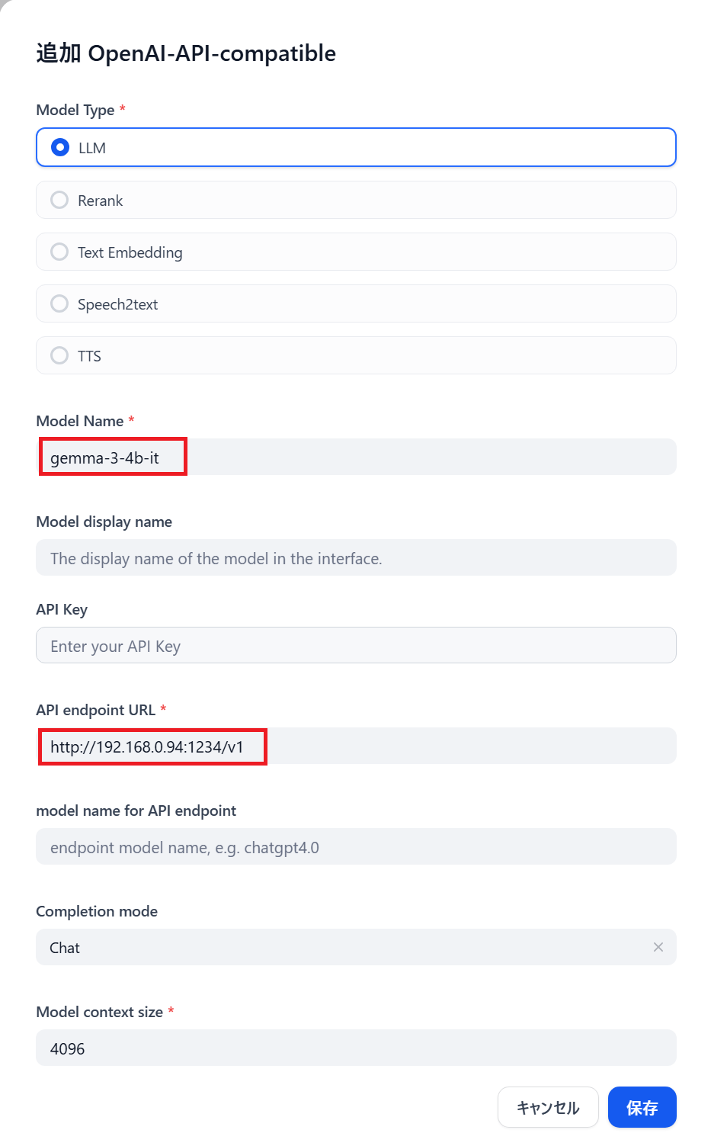Edit the API endpoint URL field

point(356,746)
